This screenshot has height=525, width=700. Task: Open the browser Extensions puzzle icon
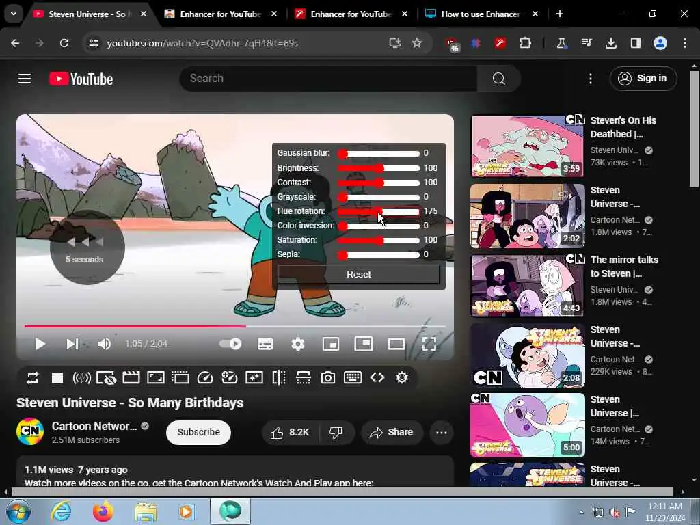click(x=525, y=43)
